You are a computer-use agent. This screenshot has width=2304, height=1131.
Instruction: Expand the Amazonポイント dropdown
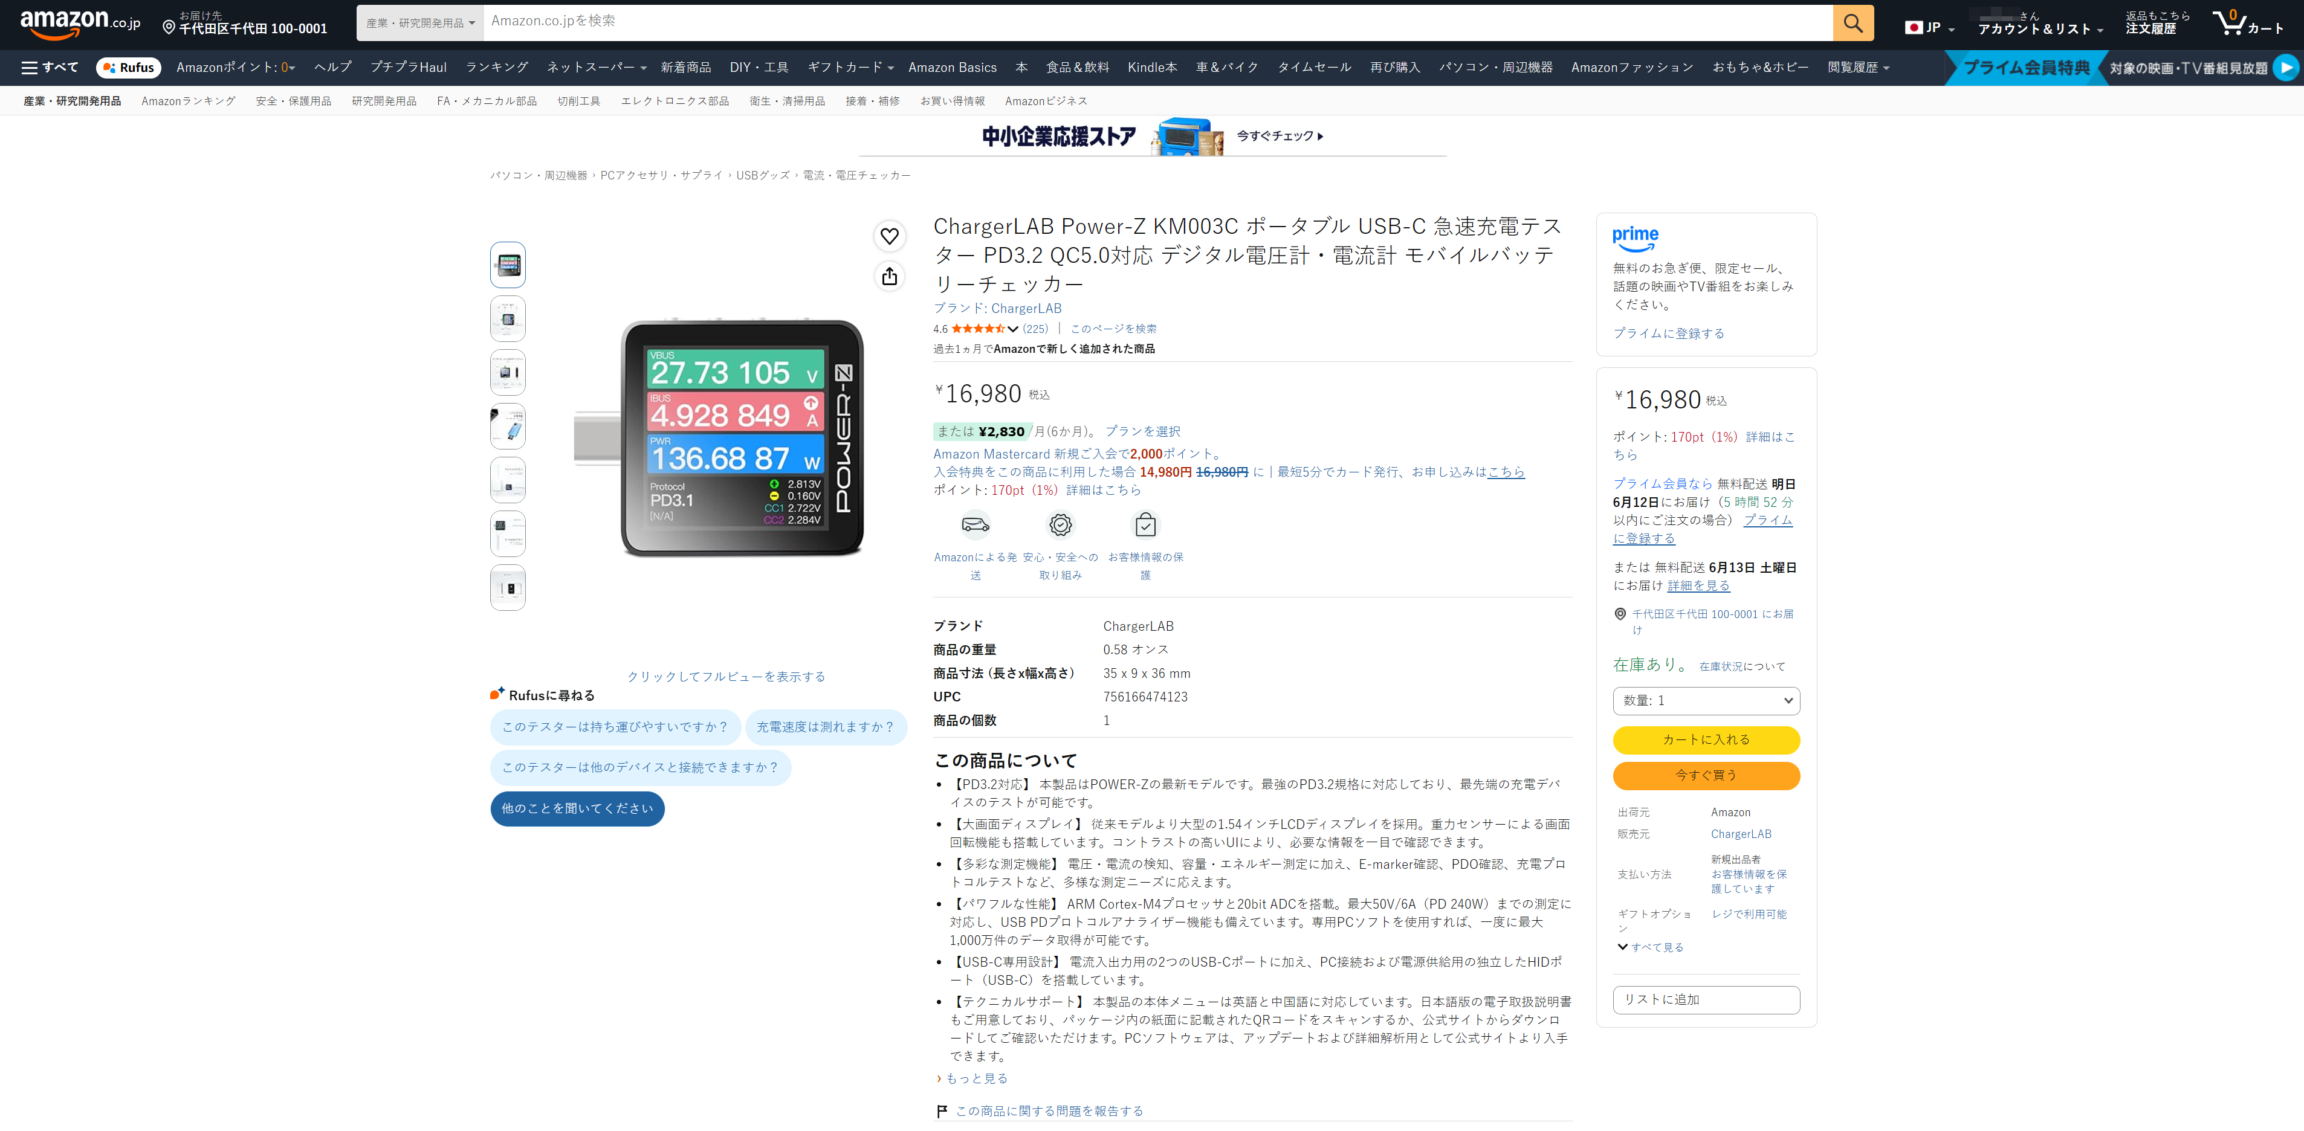pyautogui.click(x=235, y=68)
